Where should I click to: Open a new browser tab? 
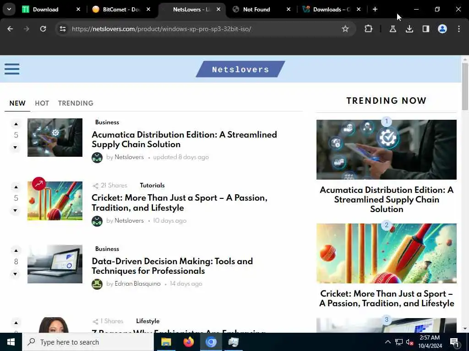point(375,9)
